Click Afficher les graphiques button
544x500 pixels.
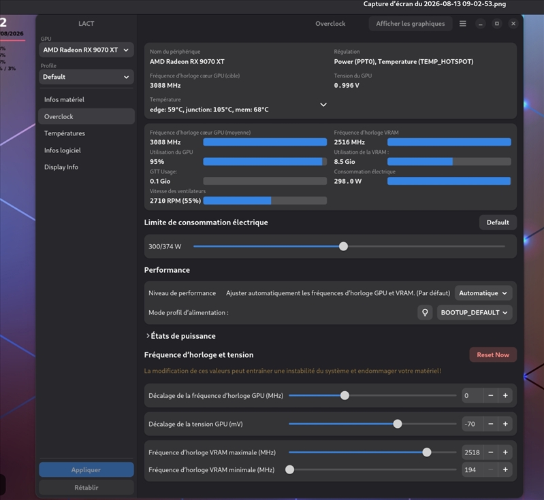(x=411, y=24)
